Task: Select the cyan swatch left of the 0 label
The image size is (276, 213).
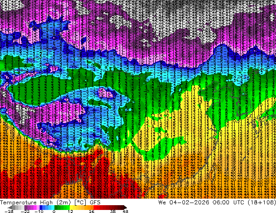Action: [x=53, y=207]
